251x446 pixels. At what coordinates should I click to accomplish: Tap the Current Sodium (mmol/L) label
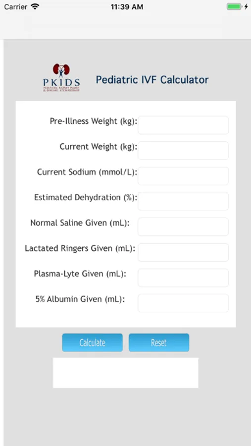click(x=87, y=172)
